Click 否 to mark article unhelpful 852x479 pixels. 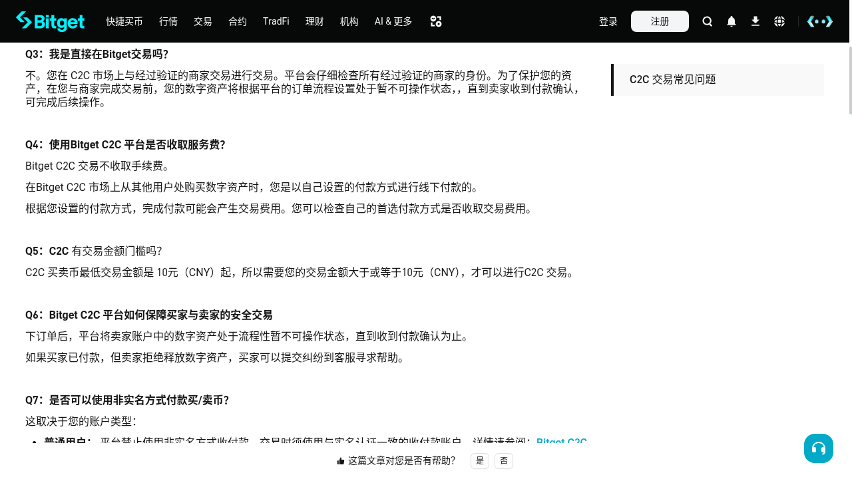point(504,461)
